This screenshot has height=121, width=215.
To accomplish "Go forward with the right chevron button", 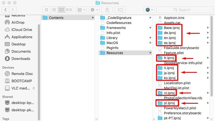I will coord(13,10).
